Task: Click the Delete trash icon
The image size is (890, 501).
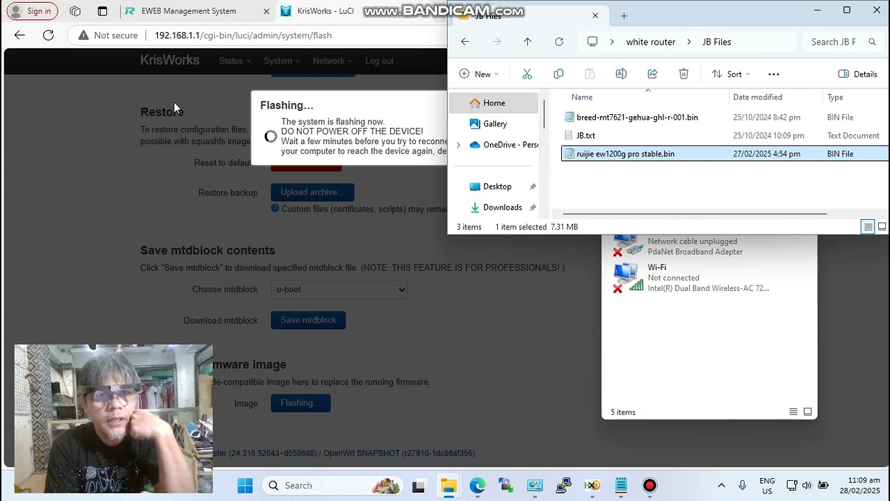Action: pyautogui.click(x=683, y=74)
